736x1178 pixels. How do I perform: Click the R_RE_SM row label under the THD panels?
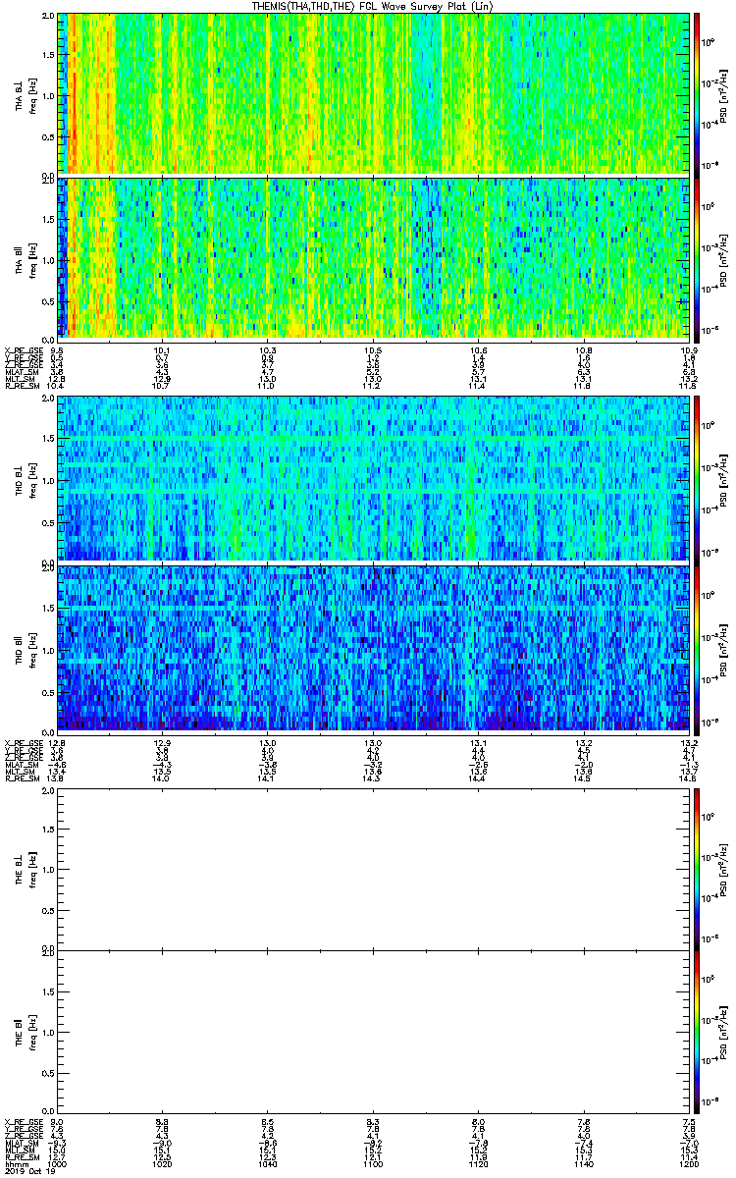pyautogui.click(x=22, y=777)
